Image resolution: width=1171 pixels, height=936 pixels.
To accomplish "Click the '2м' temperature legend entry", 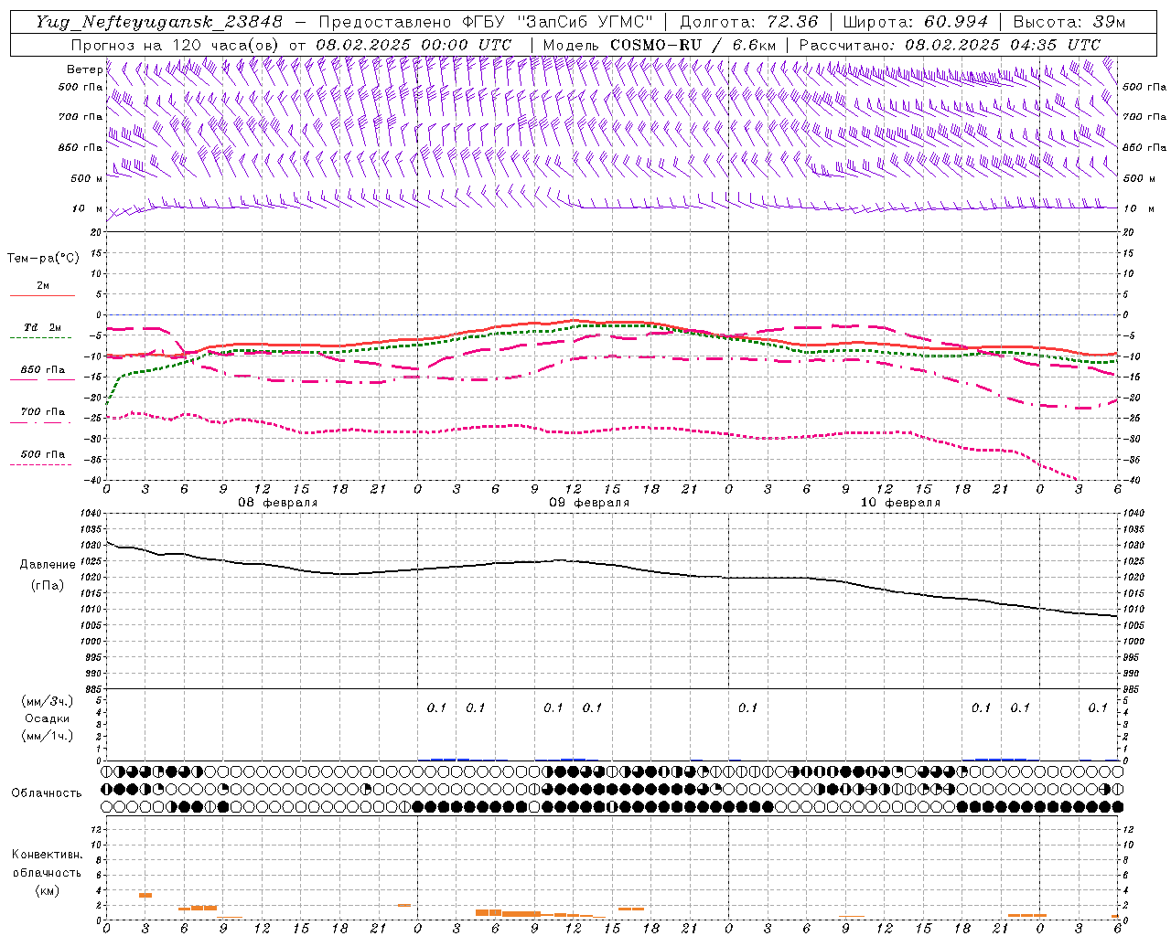I will pyautogui.click(x=43, y=286).
